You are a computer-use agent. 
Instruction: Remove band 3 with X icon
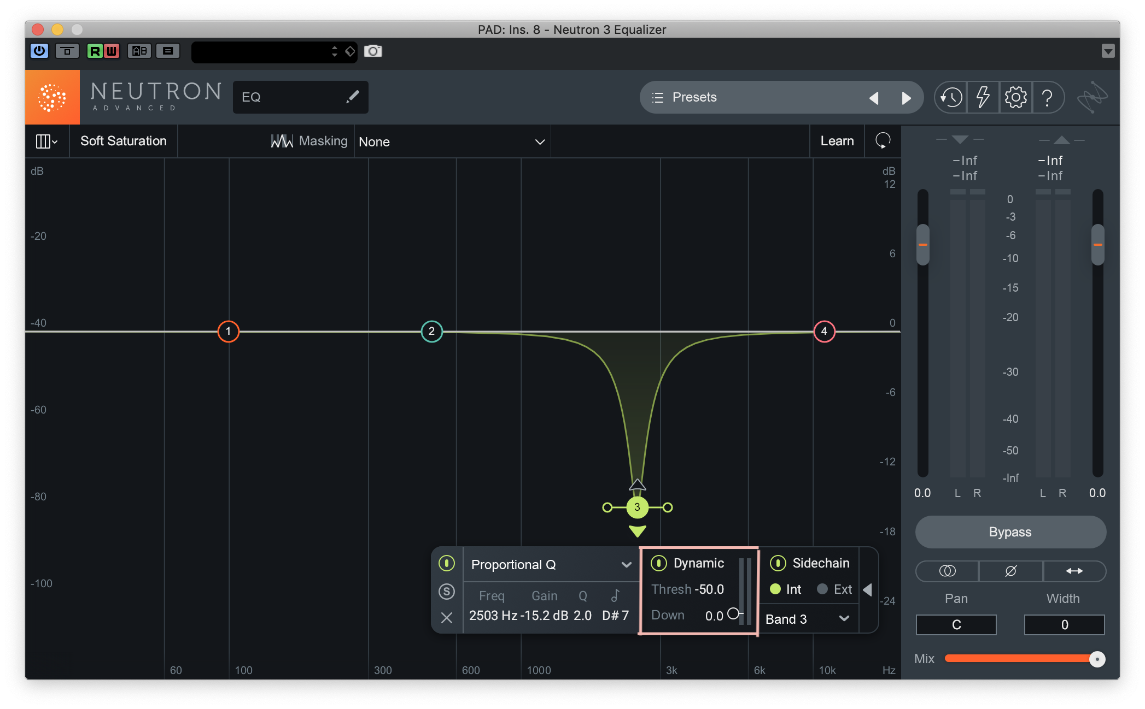(447, 618)
